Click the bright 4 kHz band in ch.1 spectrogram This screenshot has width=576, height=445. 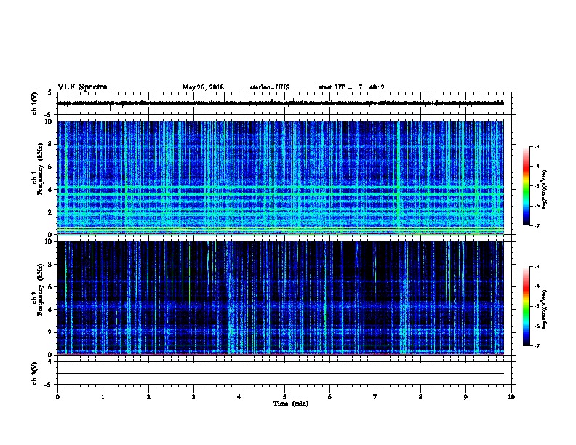[x=281, y=188]
